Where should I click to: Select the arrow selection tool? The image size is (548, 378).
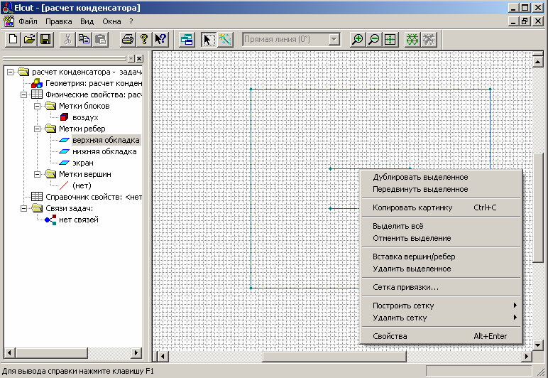click(x=209, y=40)
